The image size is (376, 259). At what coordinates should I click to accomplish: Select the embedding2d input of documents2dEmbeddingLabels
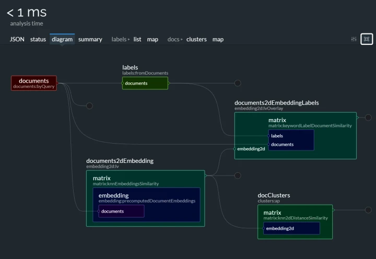click(x=251, y=149)
